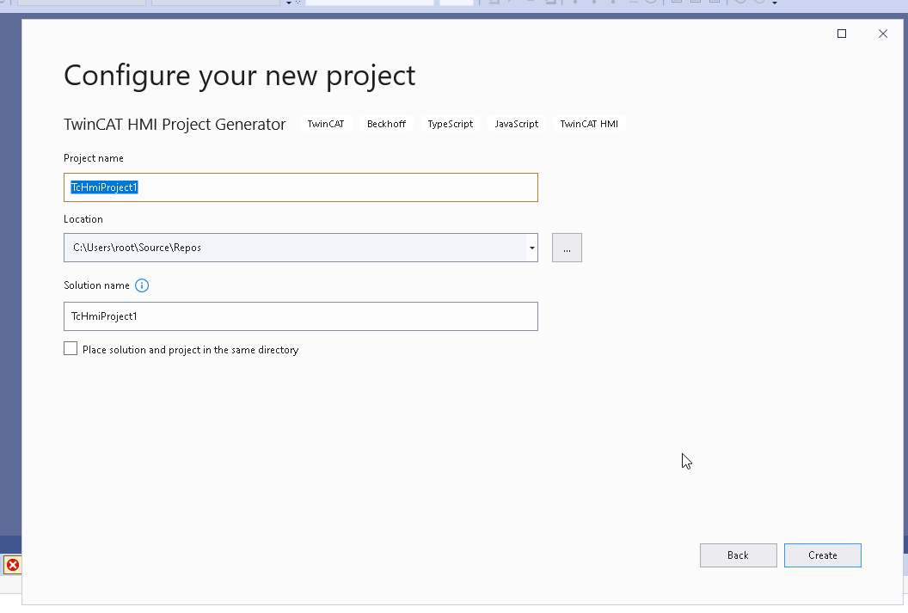Image resolution: width=908 pixels, height=613 pixels.
Task: Click the TwinCAT tag label
Action: [325, 124]
